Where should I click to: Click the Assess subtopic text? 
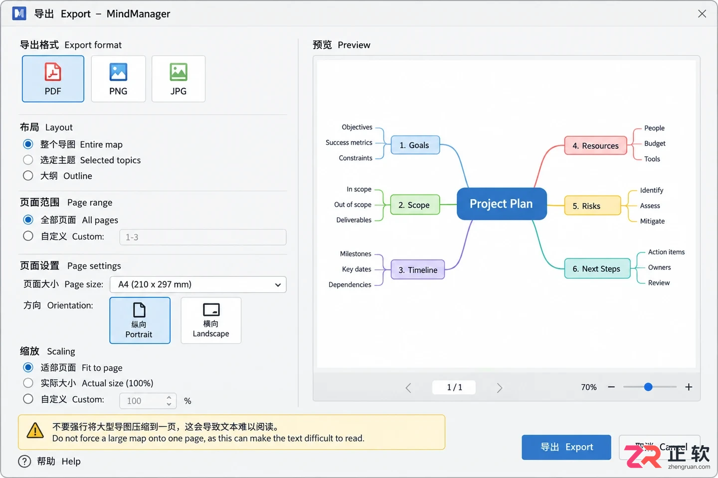(x=650, y=206)
